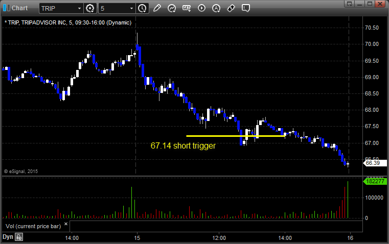Click the 67.14 short trigger text label
Image resolution: width=389 pixels, height=244 pixels.
click(183, 145)
